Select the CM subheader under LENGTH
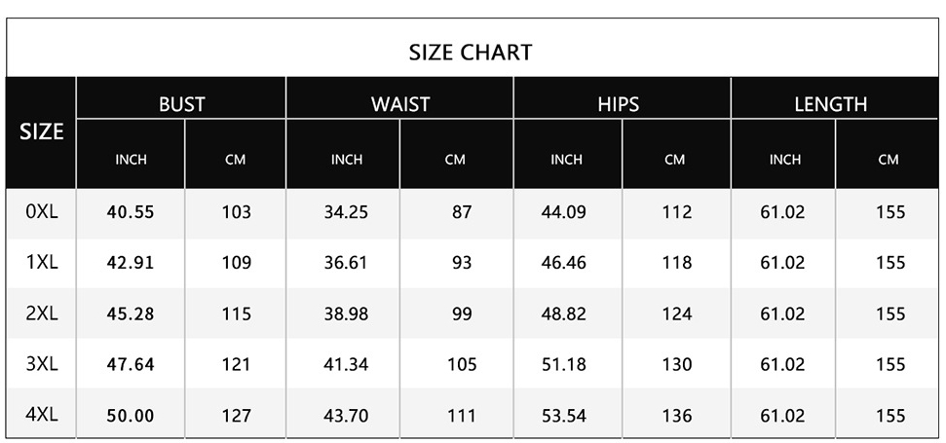Screen dimensions: 946x443 (x=888, y=160)
